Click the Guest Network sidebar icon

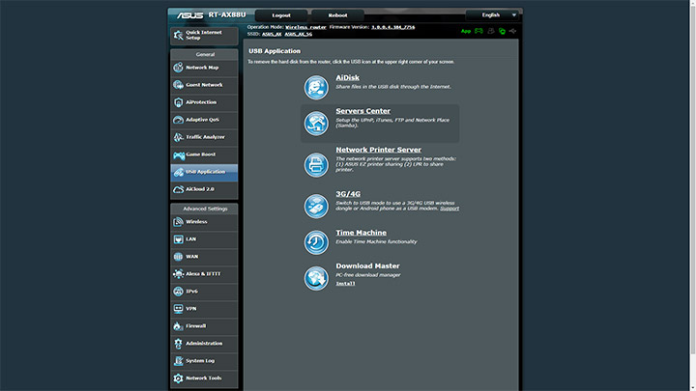point(178,85)
